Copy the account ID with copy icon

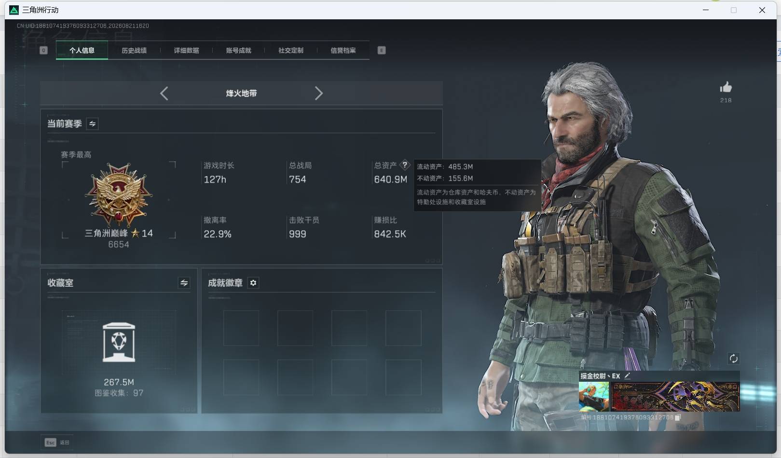click(x=677, y=417)
